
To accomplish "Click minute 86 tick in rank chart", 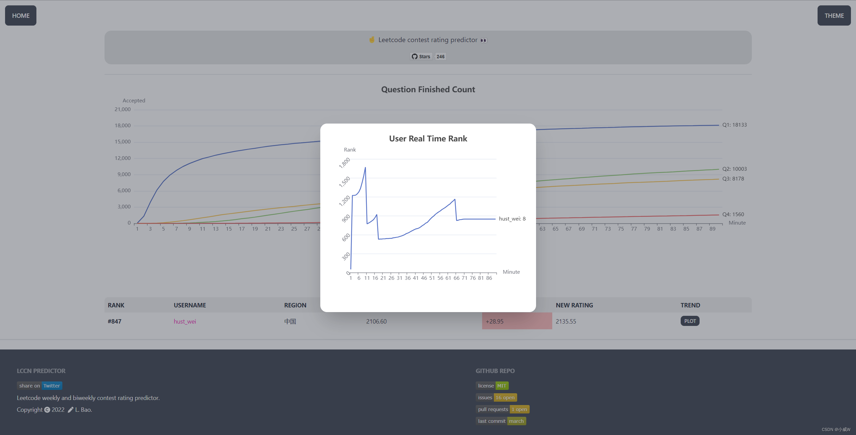I will pos(489,278).
